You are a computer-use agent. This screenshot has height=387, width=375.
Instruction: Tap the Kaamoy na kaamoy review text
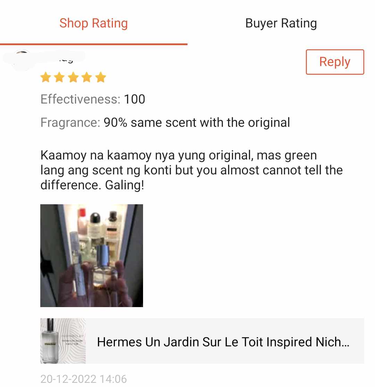191,170
